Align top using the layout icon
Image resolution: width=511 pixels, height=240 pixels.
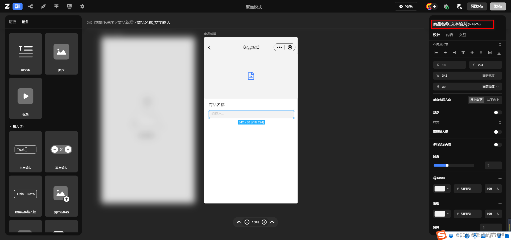463,53
